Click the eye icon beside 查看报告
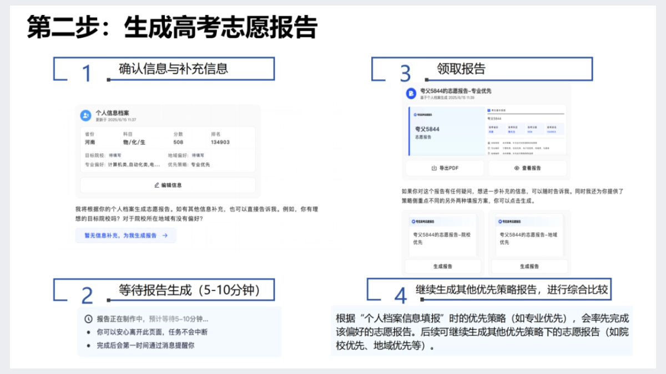The image size is (666, 374). tap(516, 168)
